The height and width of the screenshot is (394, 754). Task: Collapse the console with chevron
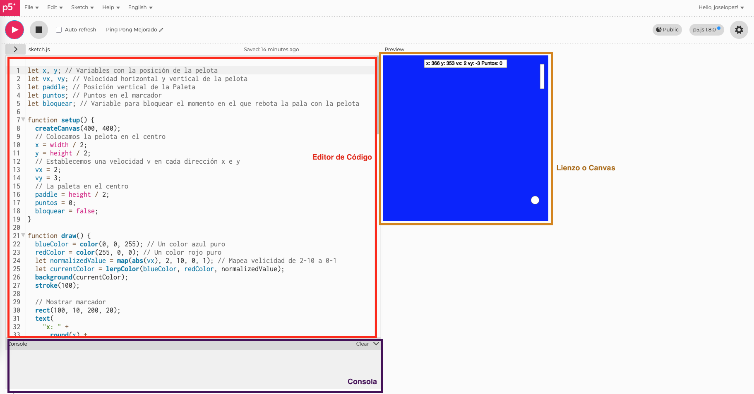pos(376,344)
